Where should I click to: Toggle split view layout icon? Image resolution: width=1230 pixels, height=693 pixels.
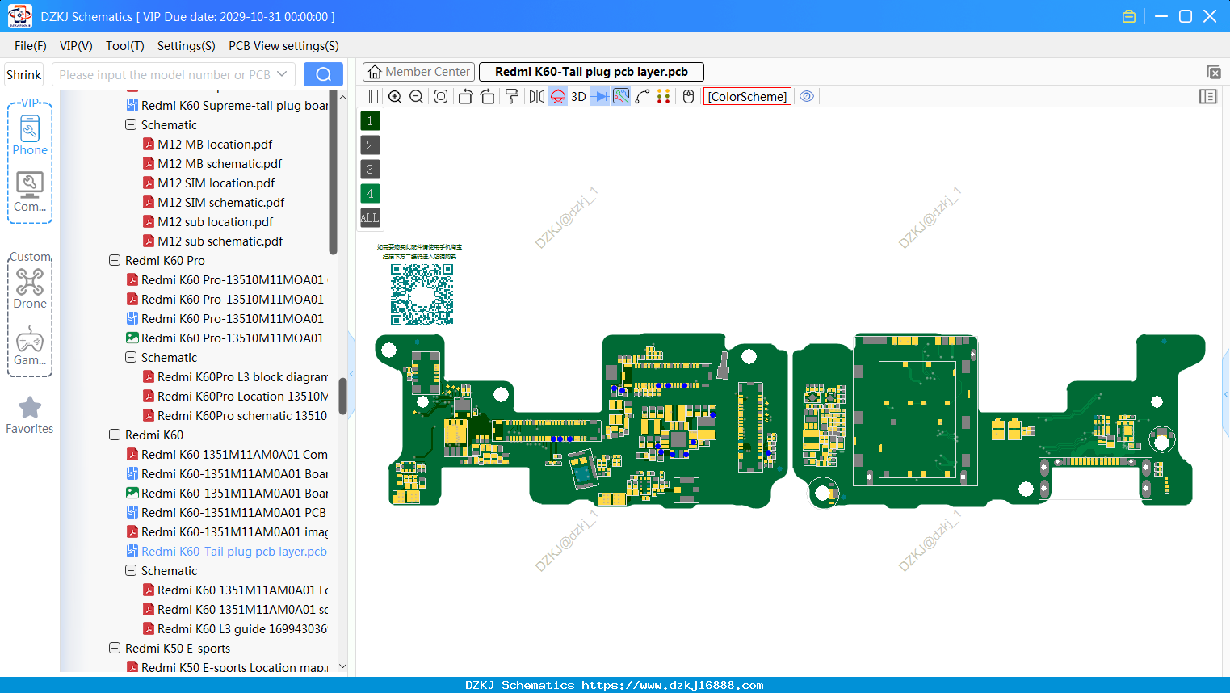coord(370,97)
